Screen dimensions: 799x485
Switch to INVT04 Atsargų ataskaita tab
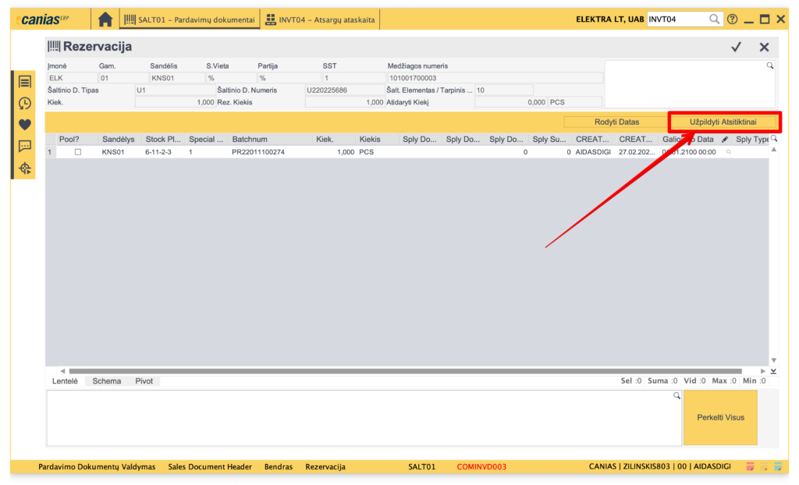[x=320, y=19]
